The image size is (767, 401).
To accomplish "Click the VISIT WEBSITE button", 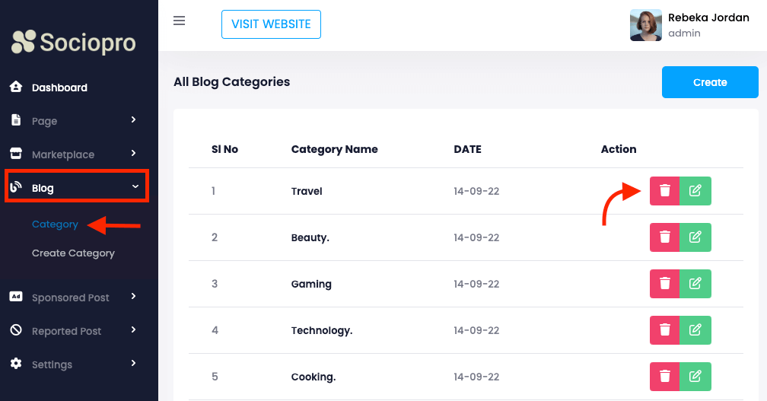I will [271, 24].
